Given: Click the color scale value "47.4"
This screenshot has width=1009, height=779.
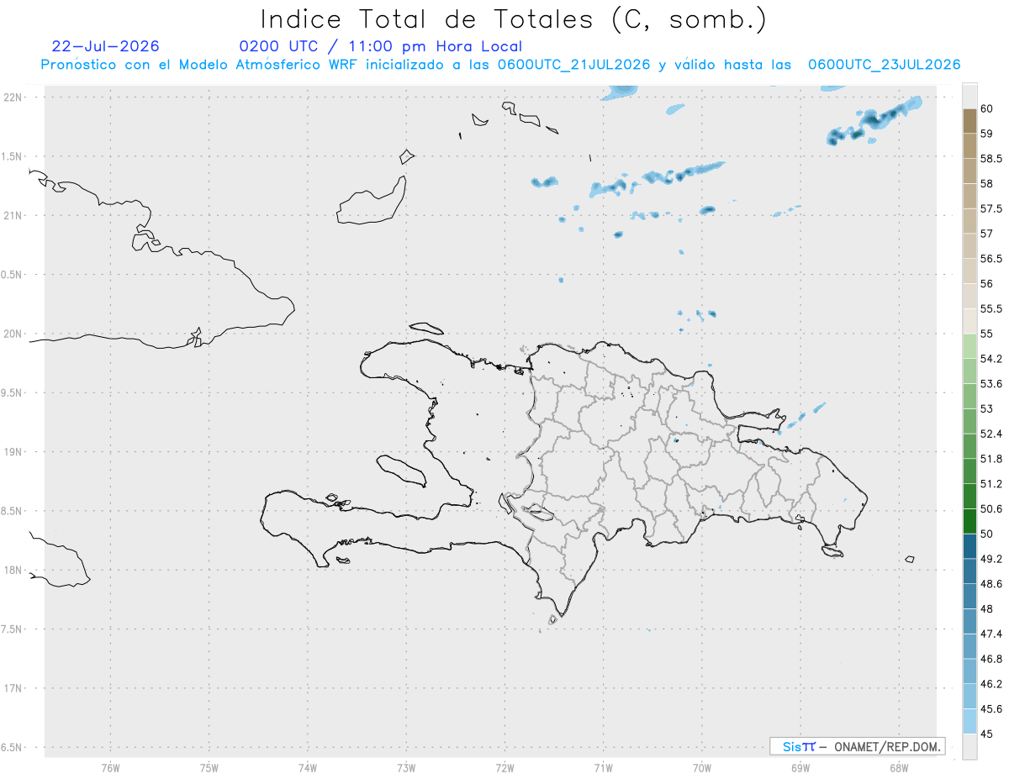Looking at the screenshot, I should click(x=991, y=634).
